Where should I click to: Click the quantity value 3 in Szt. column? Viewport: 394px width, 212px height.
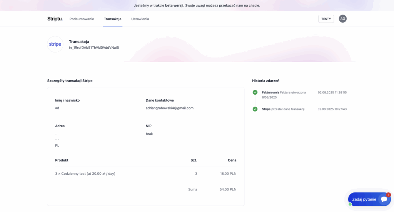196,174
